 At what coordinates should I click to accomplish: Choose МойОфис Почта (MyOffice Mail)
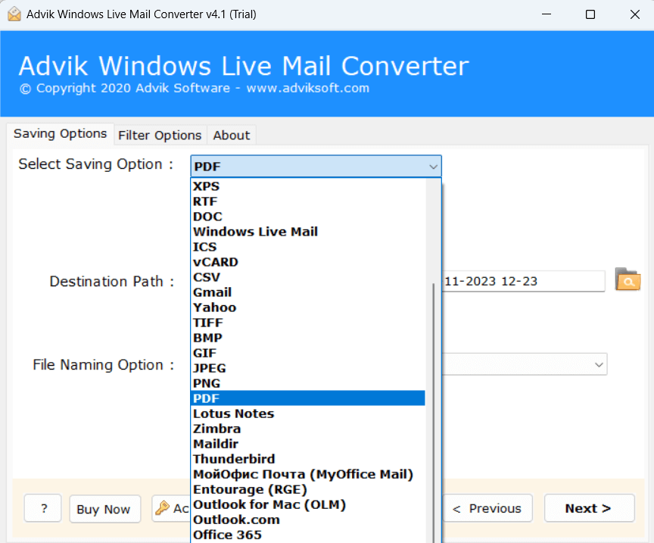(308, 474)
